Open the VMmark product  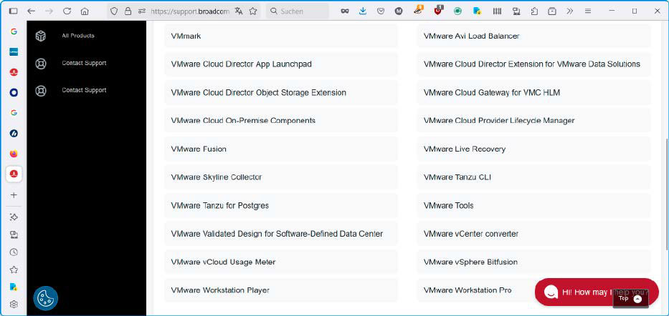[281, 36]
